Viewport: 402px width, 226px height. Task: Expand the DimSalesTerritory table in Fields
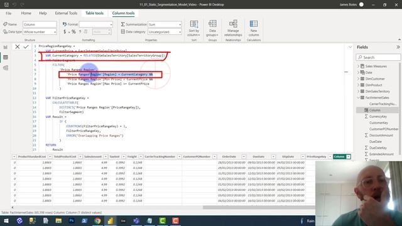click(359, 91)
